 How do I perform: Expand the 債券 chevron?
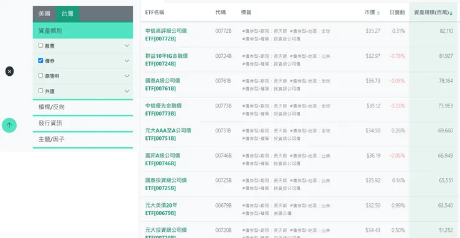click(127, 61)
